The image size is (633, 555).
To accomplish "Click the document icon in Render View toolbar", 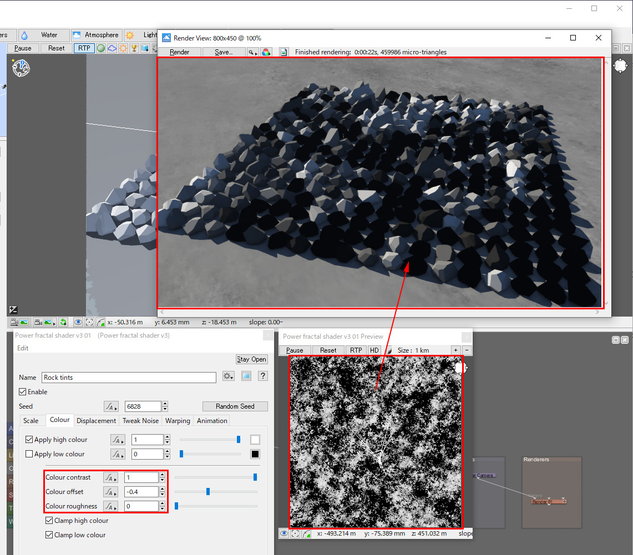I will pos(283,52).
